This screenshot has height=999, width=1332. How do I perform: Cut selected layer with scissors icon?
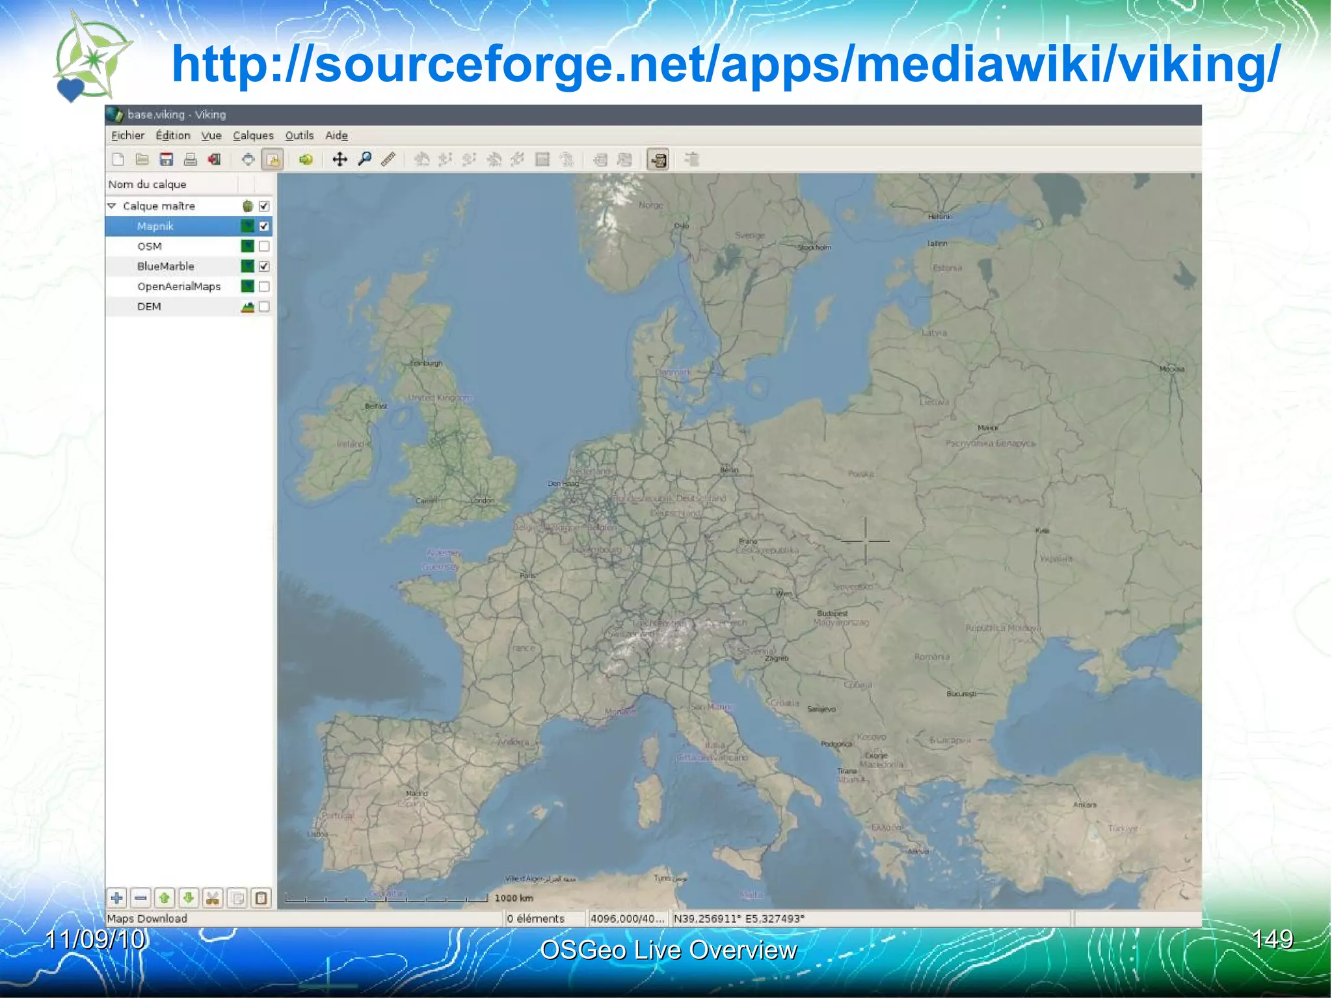coord(213,898)
